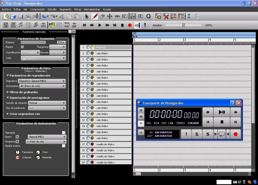This screenshot has width=258, height=185.
Task: Open the Archivo menu
Action: point(6,9)
